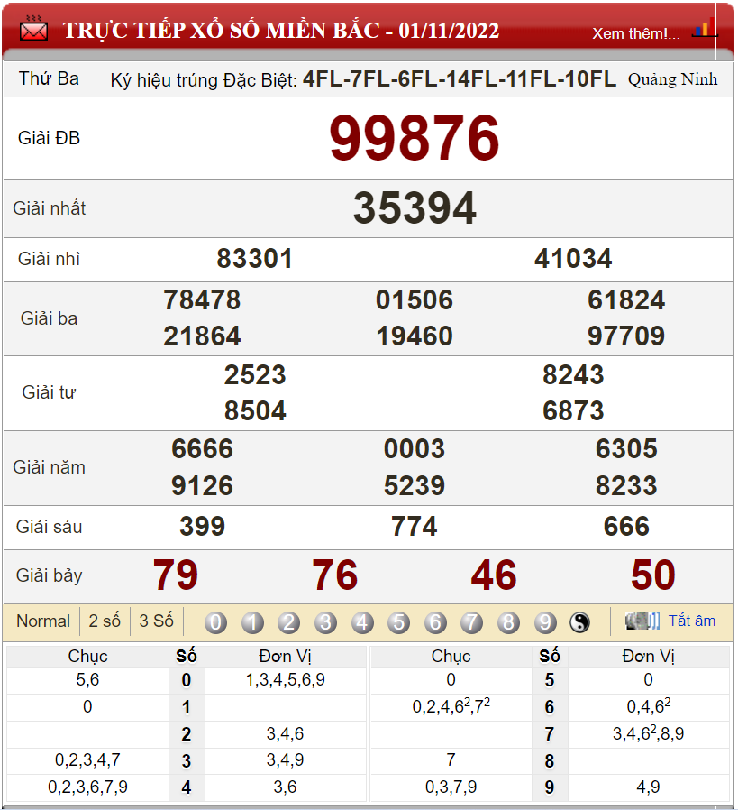Image resolution: width=738 pixels, height=810 pixels.
Task: Switch to 2 số display tab
Action: [x=105, y=621]
